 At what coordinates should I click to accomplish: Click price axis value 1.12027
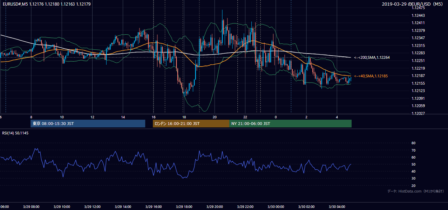pyautogui.click(x=419, y=113)
